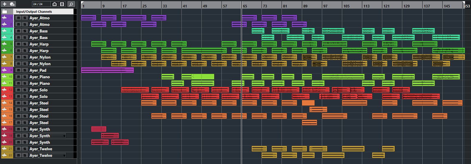
Task: Select the Ayer_Nylon name on track 7
Action: (40, 57)
